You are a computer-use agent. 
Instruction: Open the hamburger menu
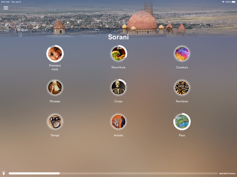tap(6, 8)
